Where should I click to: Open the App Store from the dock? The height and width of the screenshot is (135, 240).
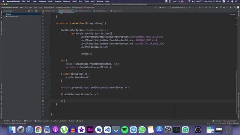[159, 130]
